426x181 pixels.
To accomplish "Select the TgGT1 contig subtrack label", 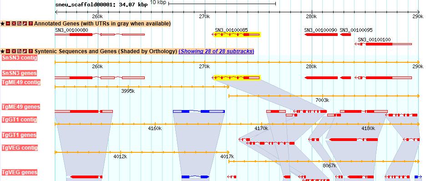I will click(19, 120).
